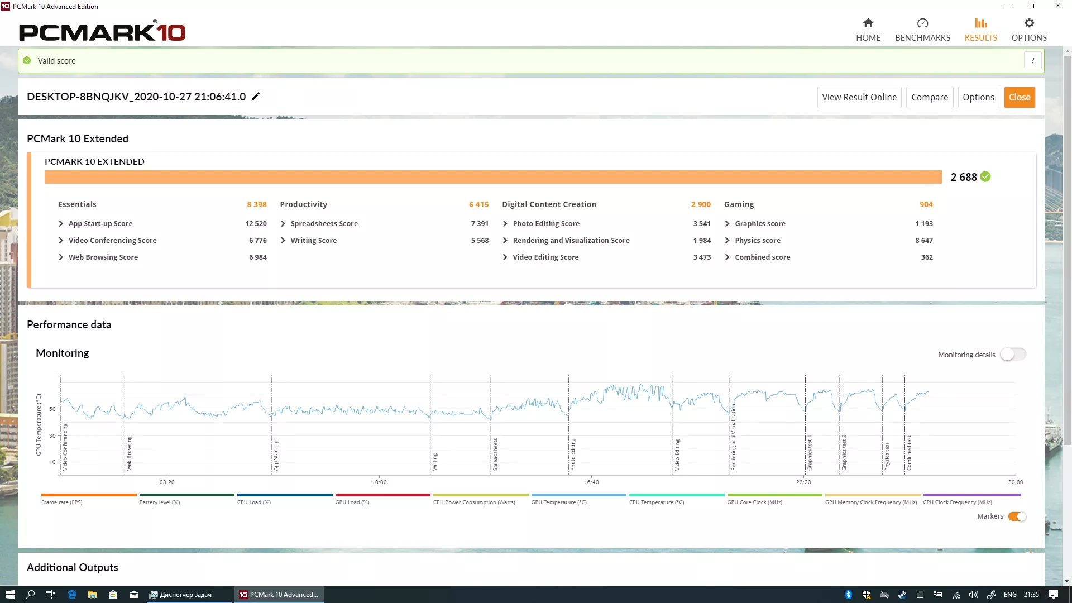Click the help question mark button
Image resolution: width=1072 pixels, height=603 pixels.
click(x=1032, y=60)
